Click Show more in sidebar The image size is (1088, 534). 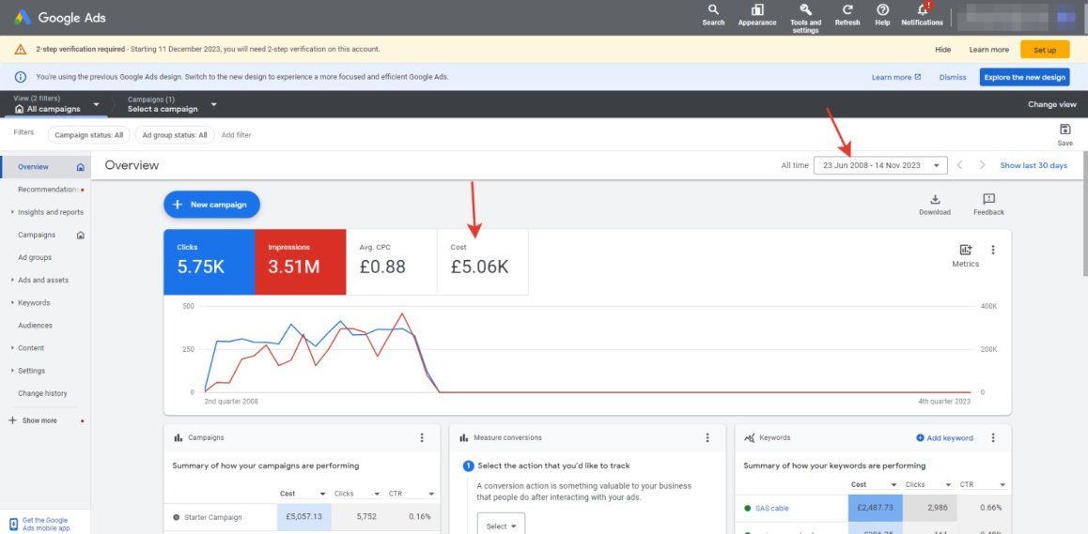tap(39, 420)
